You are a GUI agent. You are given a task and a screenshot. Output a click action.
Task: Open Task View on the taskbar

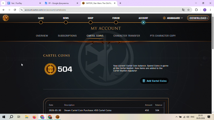coord(19,117)
